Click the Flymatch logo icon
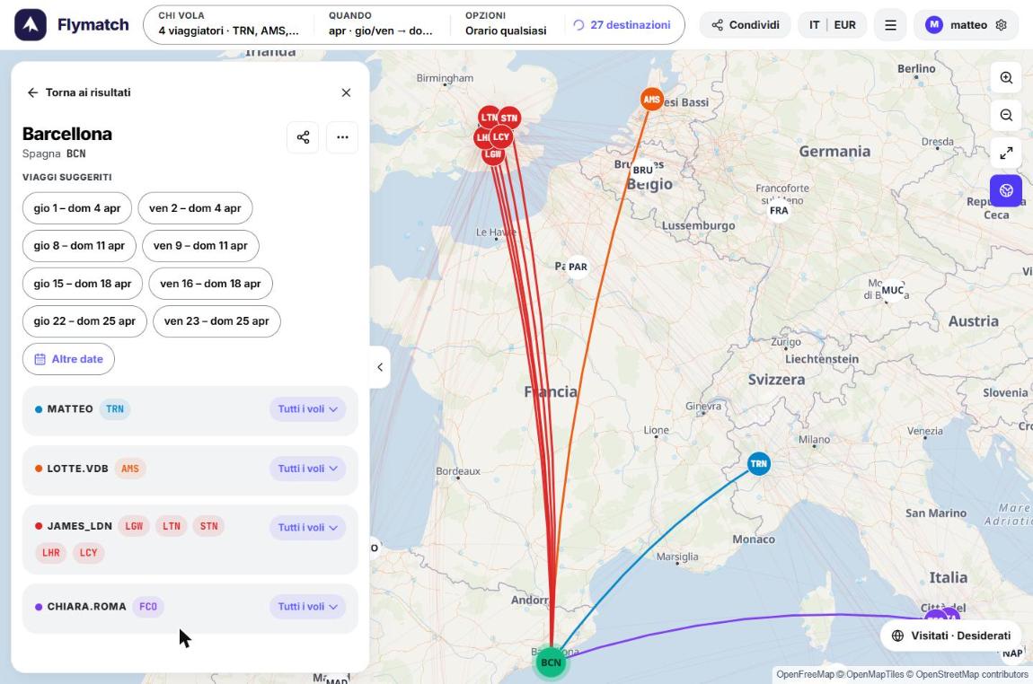 point(31,25)
